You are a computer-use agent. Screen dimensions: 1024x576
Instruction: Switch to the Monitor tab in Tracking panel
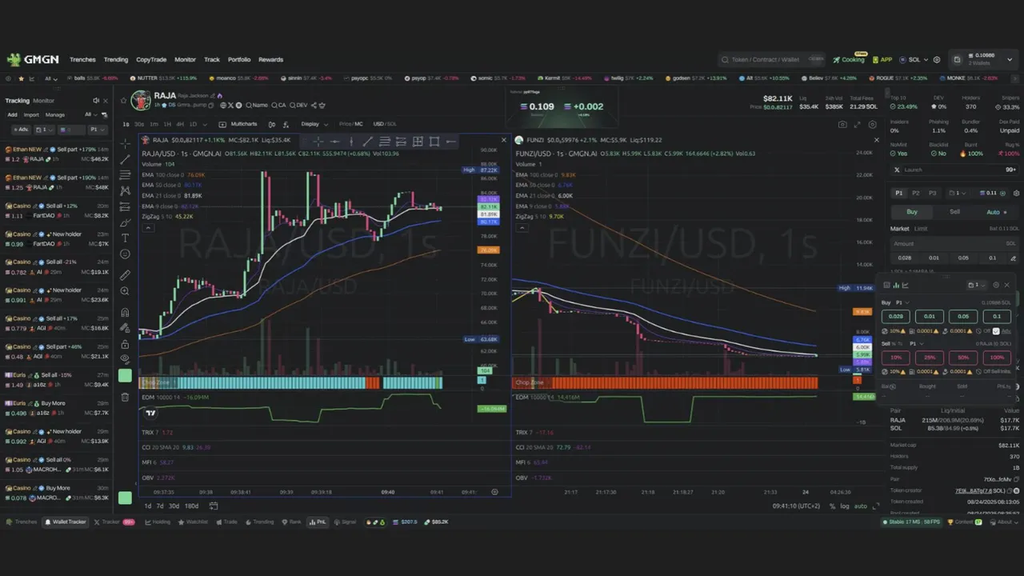(x=44, y=101)
